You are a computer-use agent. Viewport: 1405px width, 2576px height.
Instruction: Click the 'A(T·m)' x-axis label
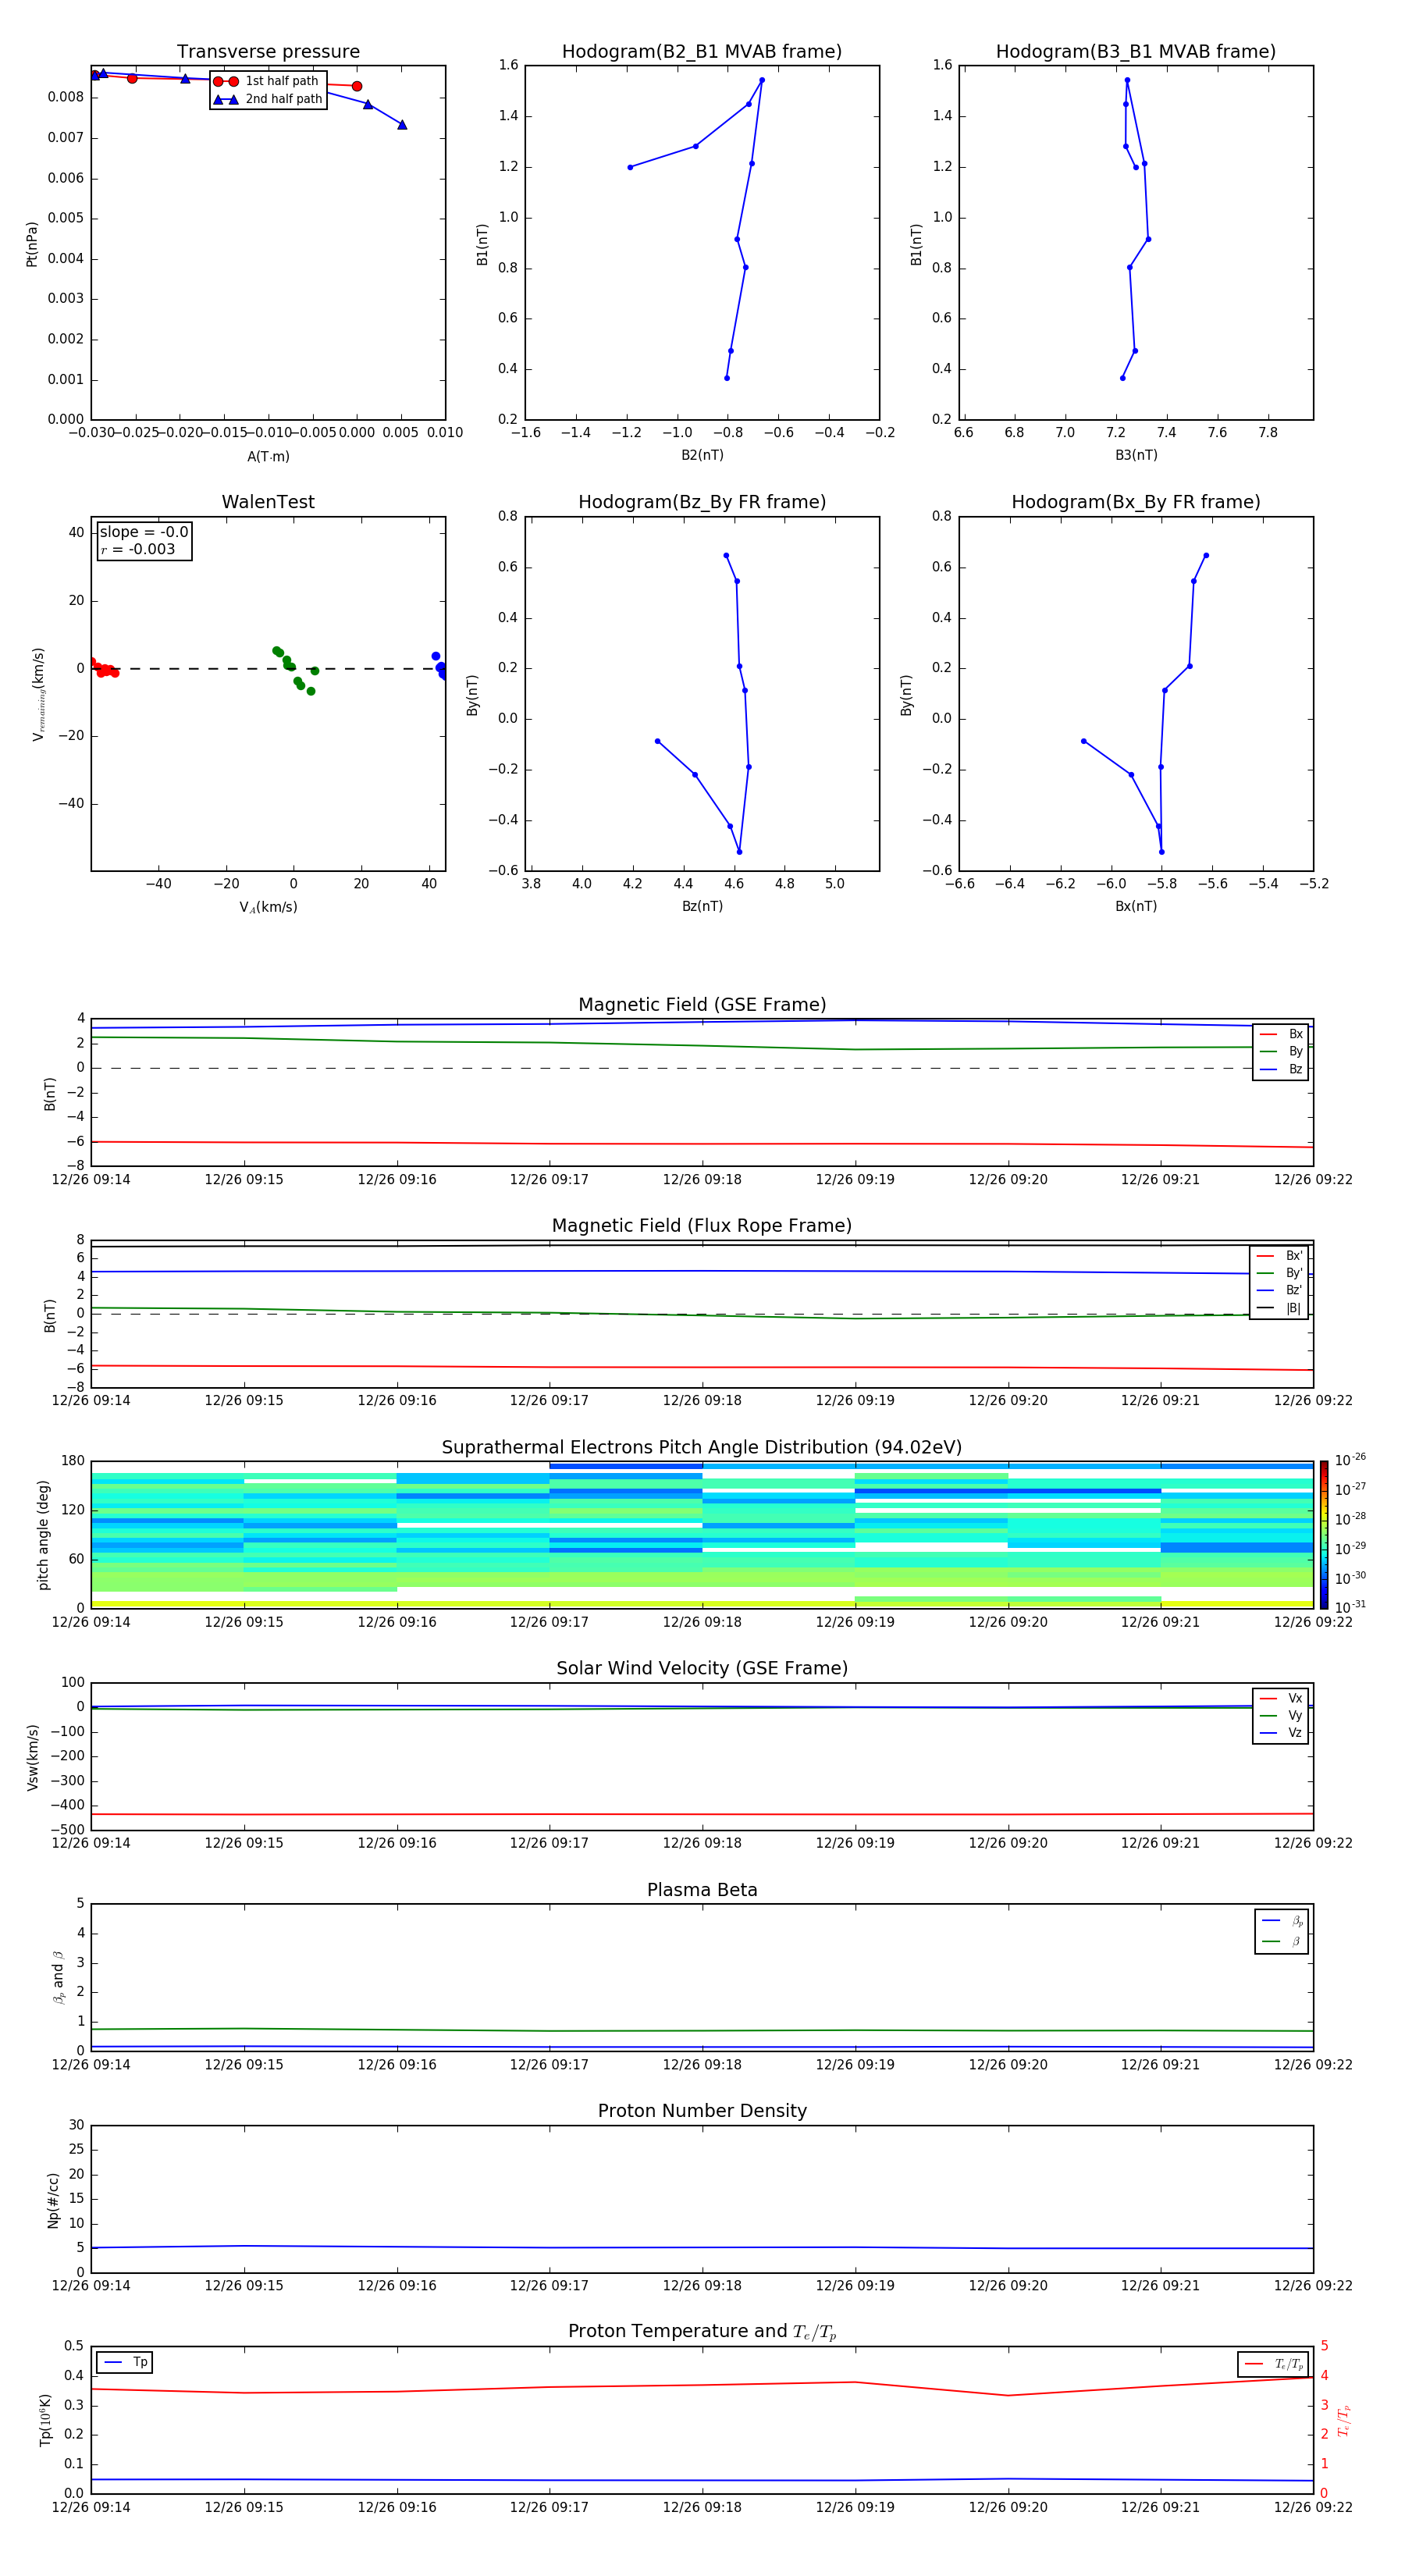click(268, 457)
